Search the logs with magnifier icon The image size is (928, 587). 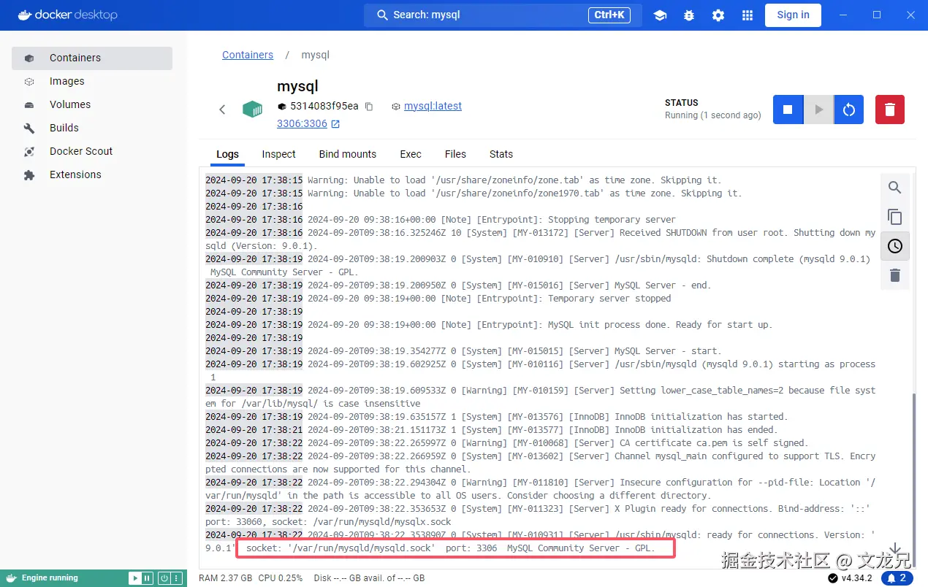coord(894,188)
